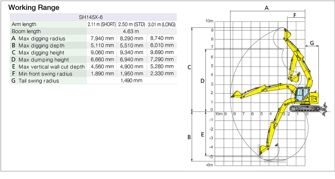335x179 pixels.
Task: Select the Max digging radius row label
Action: point(42,38)
